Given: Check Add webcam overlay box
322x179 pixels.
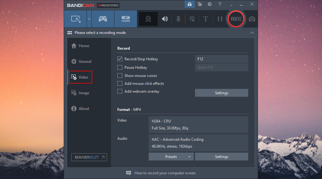Looking at the screenshot, I should tap(120, 91).
